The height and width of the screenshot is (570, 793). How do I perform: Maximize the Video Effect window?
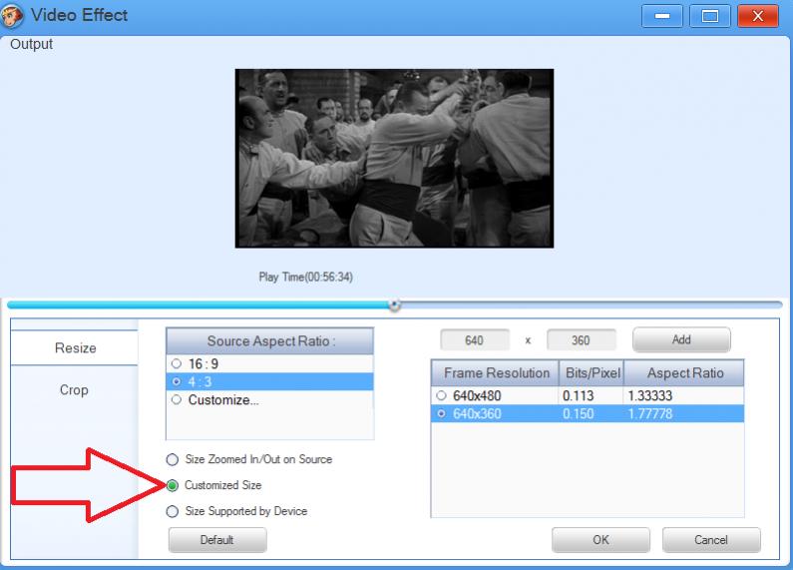point(709,16)
